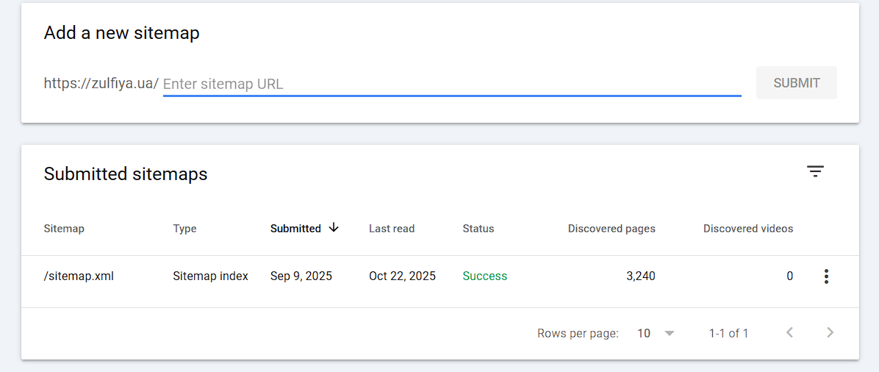Image resolution: width=879 pixels, height=372 pixels.
Task: Sort by Last read column header
Action: point(392,229)
